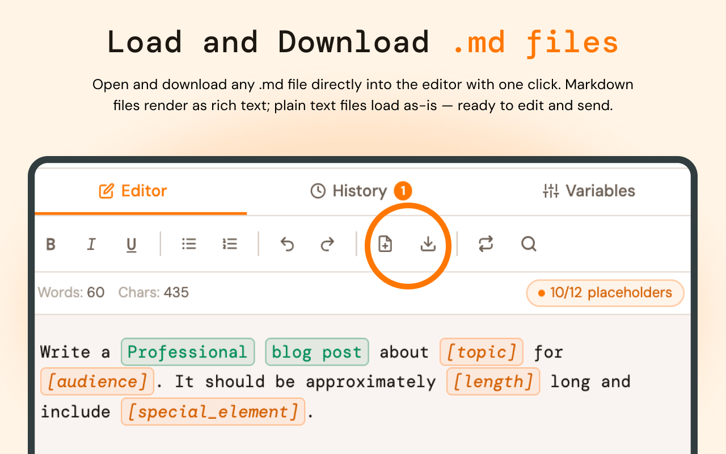Place cursor after 'approximately' in editor
This screenshot has width=726, height=454.
point(437,381)
